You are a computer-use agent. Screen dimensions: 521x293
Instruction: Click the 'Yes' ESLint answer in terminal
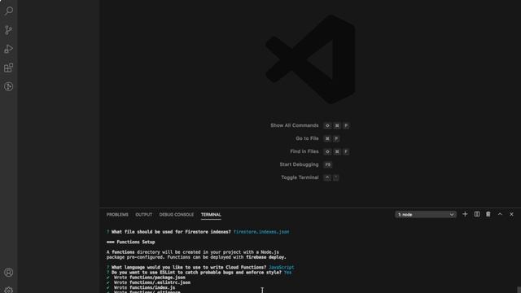click(x=287, y=273)
